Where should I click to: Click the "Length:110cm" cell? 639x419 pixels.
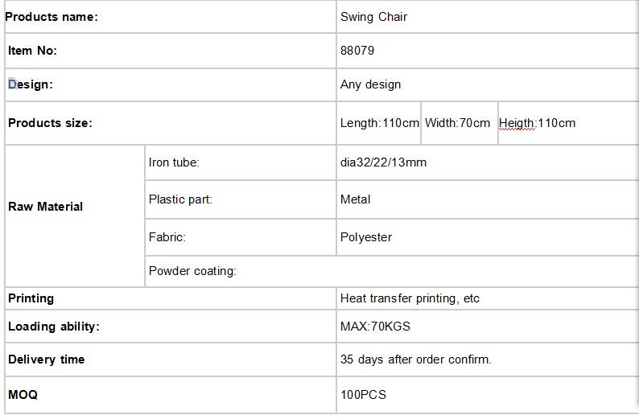click(380, 123)
